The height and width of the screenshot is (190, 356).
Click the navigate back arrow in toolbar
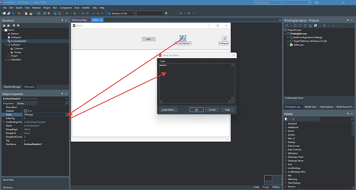click(x=181, y=13)
